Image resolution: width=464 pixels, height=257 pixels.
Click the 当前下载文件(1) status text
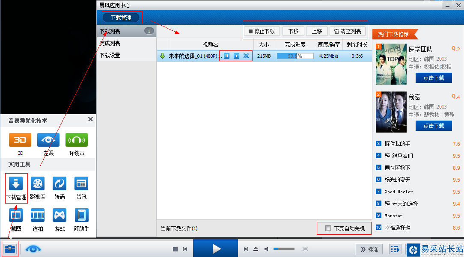click(x=179, y=228)
